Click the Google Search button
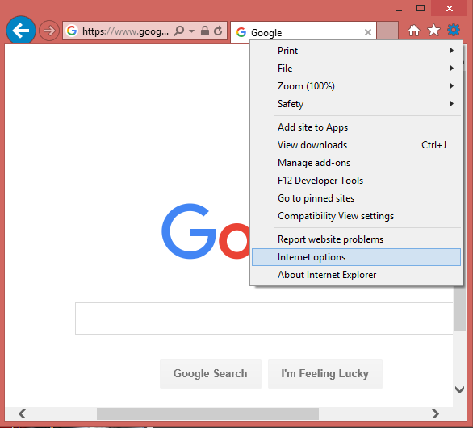 (x=211, y=374)
